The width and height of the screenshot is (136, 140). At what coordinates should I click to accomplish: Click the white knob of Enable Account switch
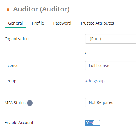[x=97, y=123]
